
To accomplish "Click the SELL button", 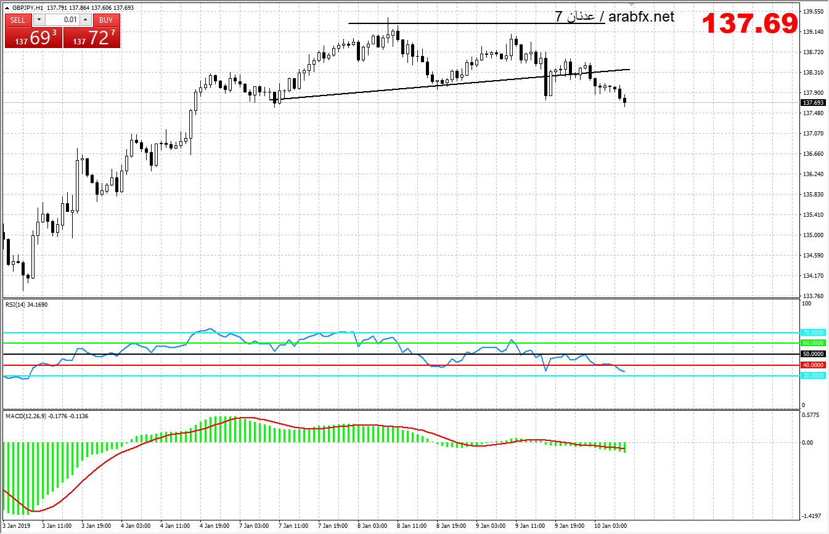I will pos(18,20).
